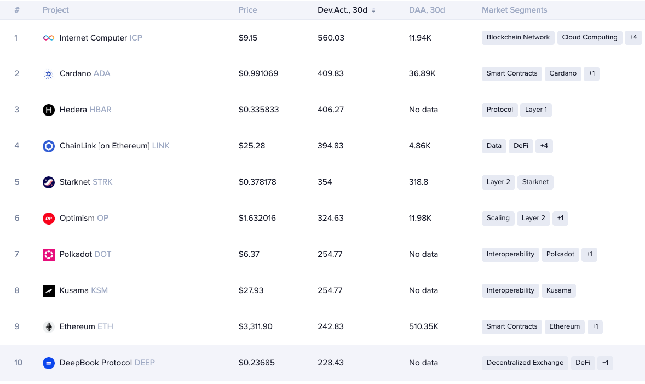The image size is (645, 384).
Task: Expand +1 segments in Ethereum row
Action: (x=595, y=327)
